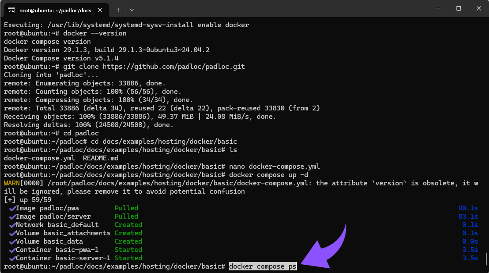The height and width of the screenshot is (273, 489).
Task: Click the 83.1s timing value
Action: (468, 216)
